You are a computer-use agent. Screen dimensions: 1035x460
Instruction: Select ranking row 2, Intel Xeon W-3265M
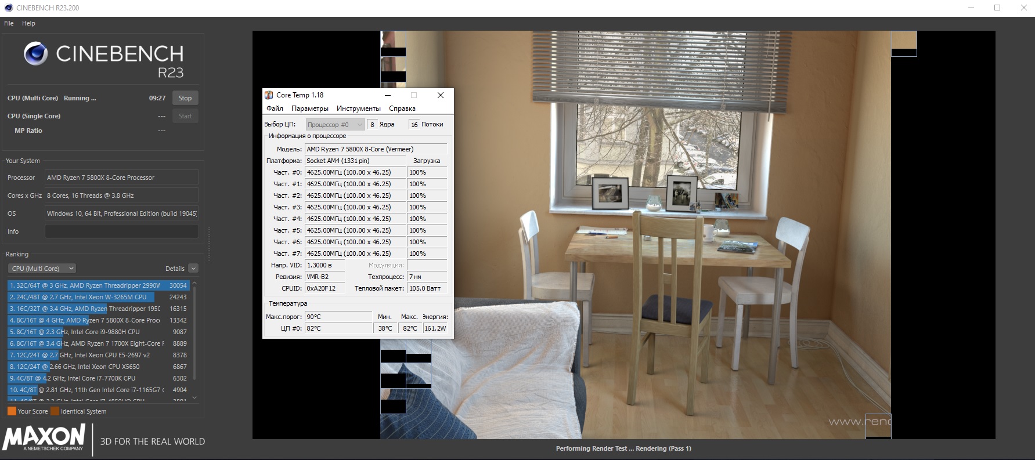click(98, 297)
